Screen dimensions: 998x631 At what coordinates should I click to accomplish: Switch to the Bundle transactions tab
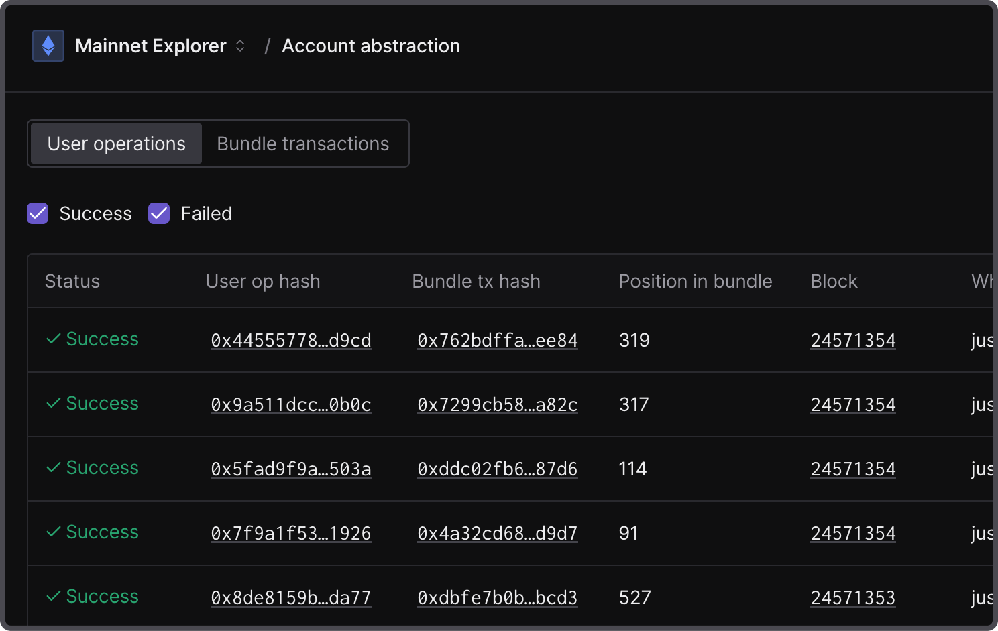pyautogui.click(x=302, y=144)
